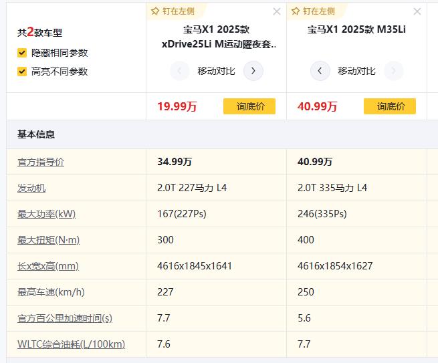Click 基本信息 section header
This screenshot has width=438, height=363.
(36, 134)
